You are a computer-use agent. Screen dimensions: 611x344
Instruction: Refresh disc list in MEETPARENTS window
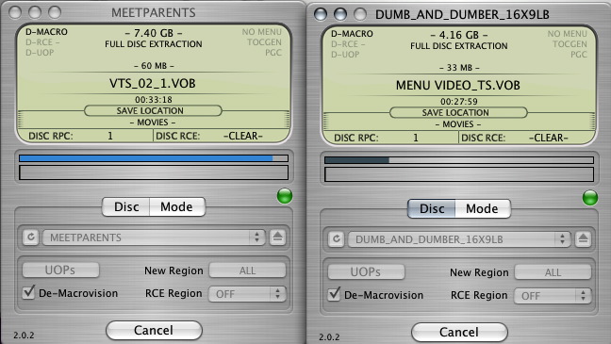(31, 237)
